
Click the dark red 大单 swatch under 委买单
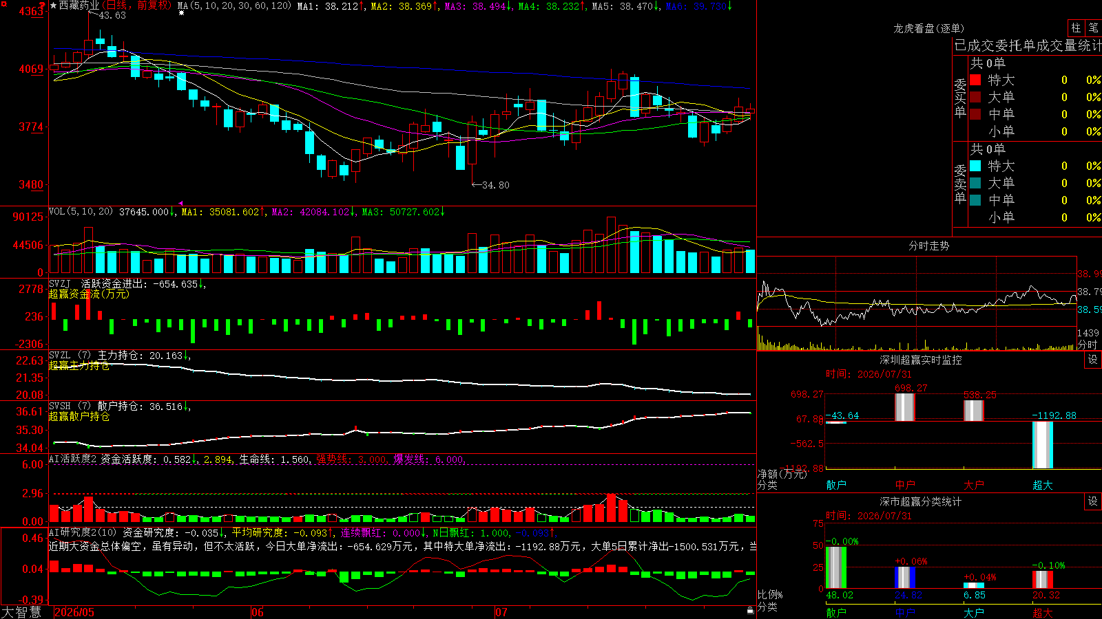pos(975,97)
